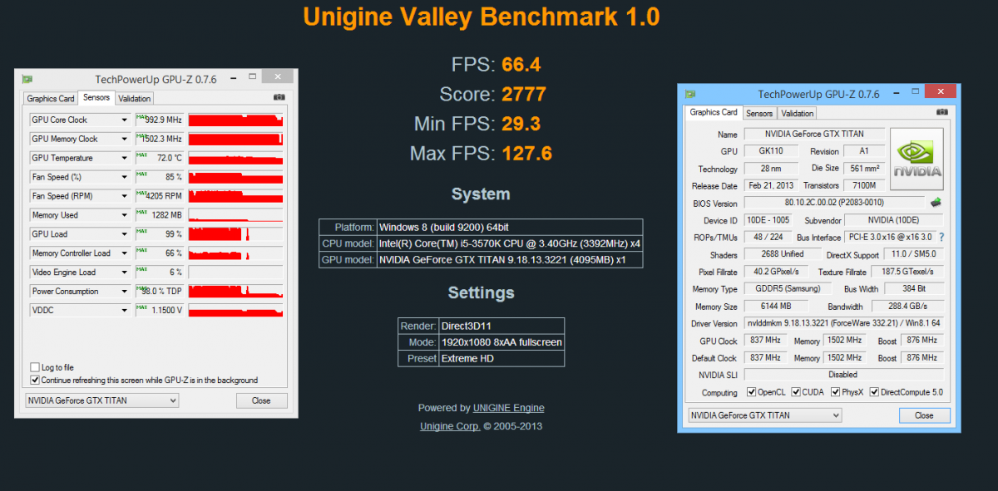The height and width of the screenshot is (491, 998).
Task: Click the Power Consumption red history graph
Action: coord(236,292)
